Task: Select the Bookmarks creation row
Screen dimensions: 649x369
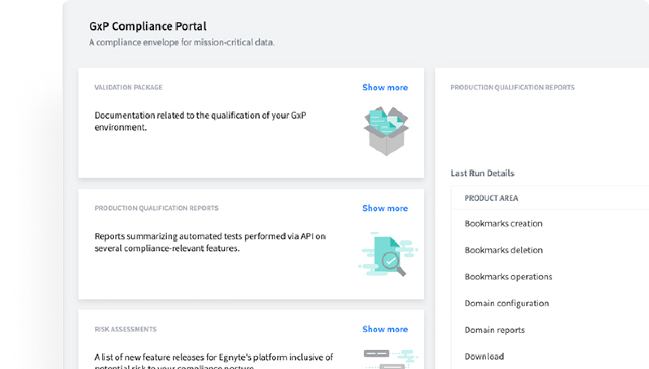Action: click(503, 224)
